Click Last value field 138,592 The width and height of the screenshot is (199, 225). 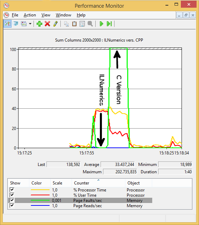(x=64, y=165)
